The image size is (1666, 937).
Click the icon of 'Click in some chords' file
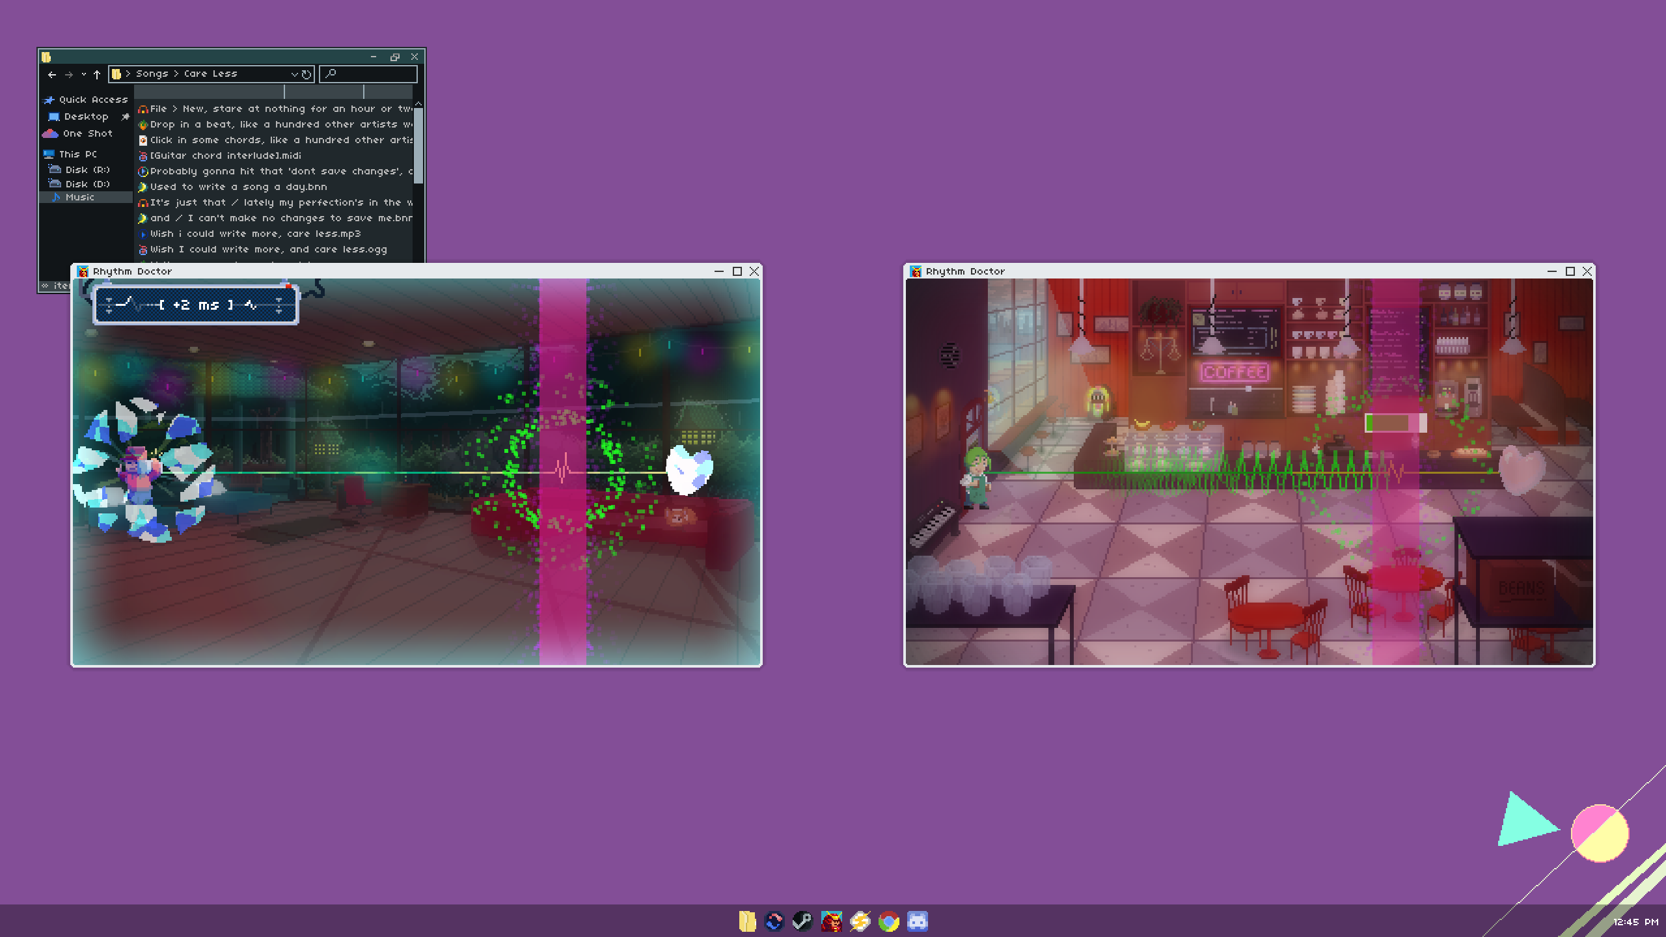143,141
